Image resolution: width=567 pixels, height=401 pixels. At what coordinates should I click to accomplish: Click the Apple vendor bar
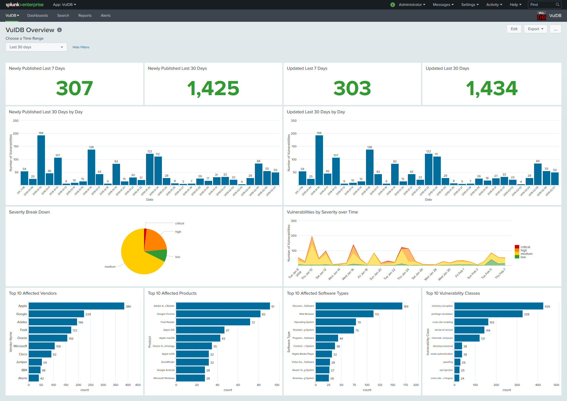click(x=76, y=306)
